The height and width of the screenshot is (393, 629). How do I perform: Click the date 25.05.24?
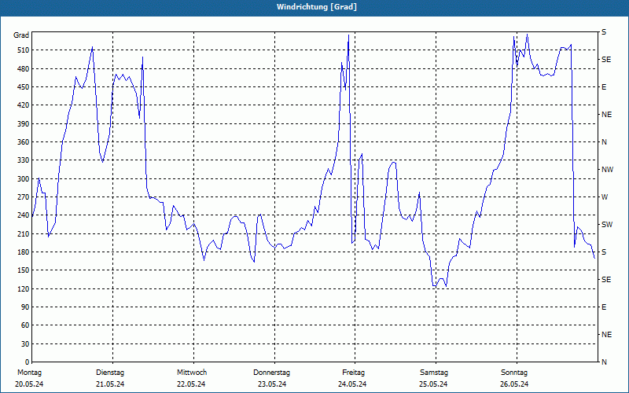click(x=433, y=384)
